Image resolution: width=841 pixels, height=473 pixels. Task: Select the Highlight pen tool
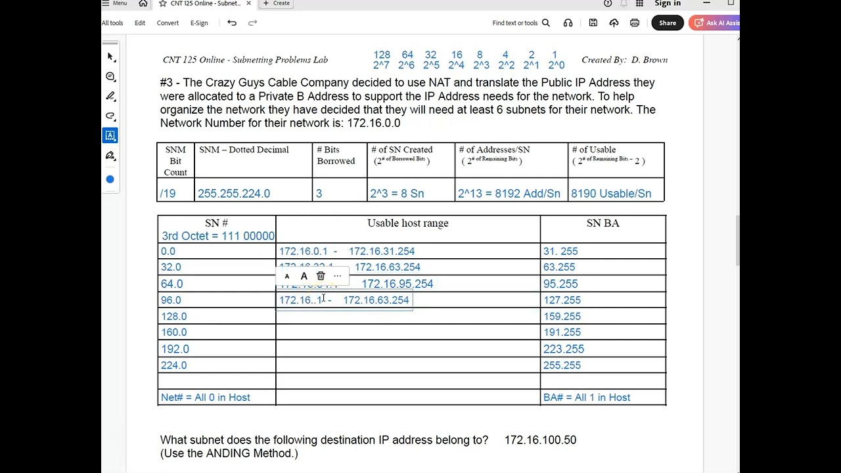(x=110, y=97)
